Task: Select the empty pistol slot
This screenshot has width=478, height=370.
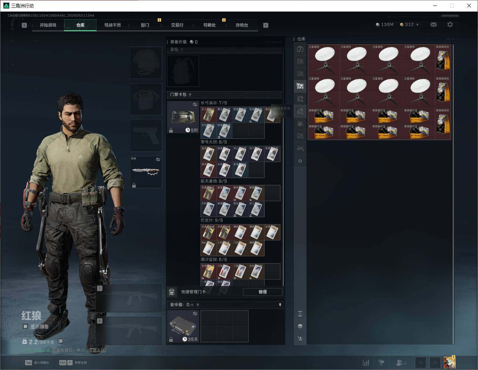Action: (x=146, y=135)
